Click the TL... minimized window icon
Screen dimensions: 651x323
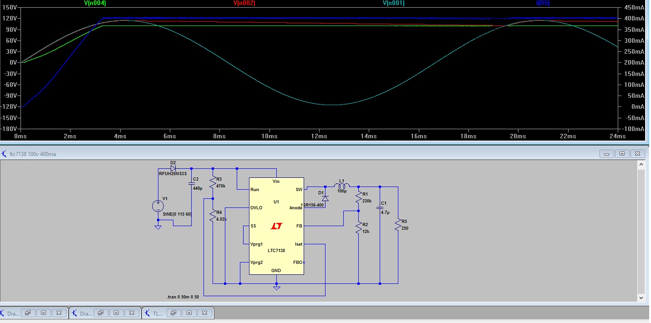[147, 313]
